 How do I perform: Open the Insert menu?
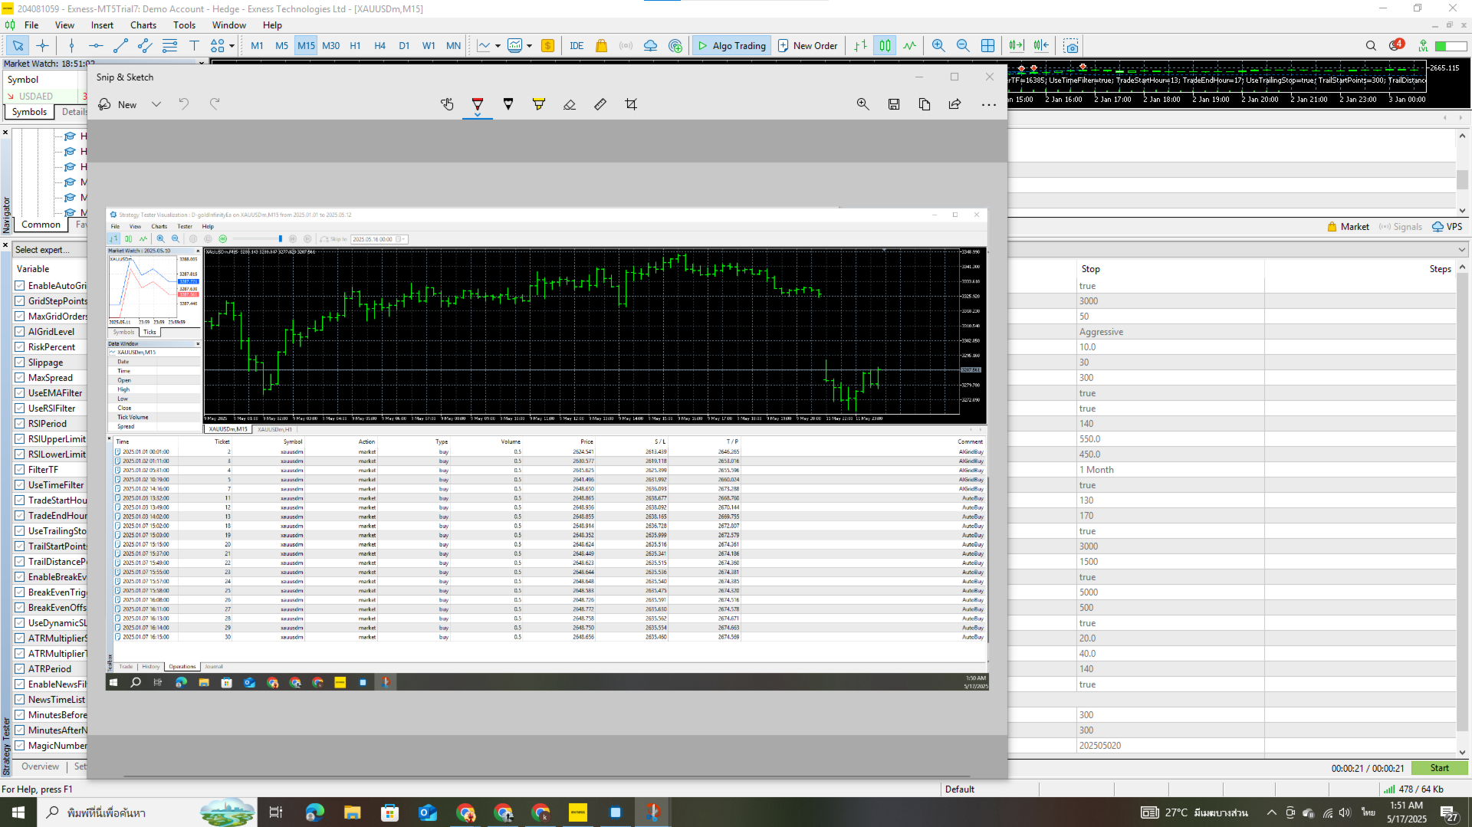102,25
